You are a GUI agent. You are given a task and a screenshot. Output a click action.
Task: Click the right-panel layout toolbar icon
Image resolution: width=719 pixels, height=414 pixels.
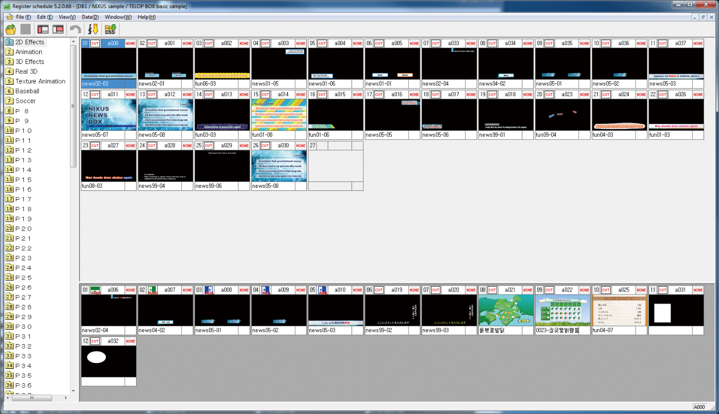(x=58, y=29)
